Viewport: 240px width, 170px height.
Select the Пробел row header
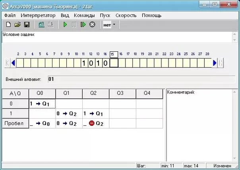pyautogui.click(x=15, y=123)
